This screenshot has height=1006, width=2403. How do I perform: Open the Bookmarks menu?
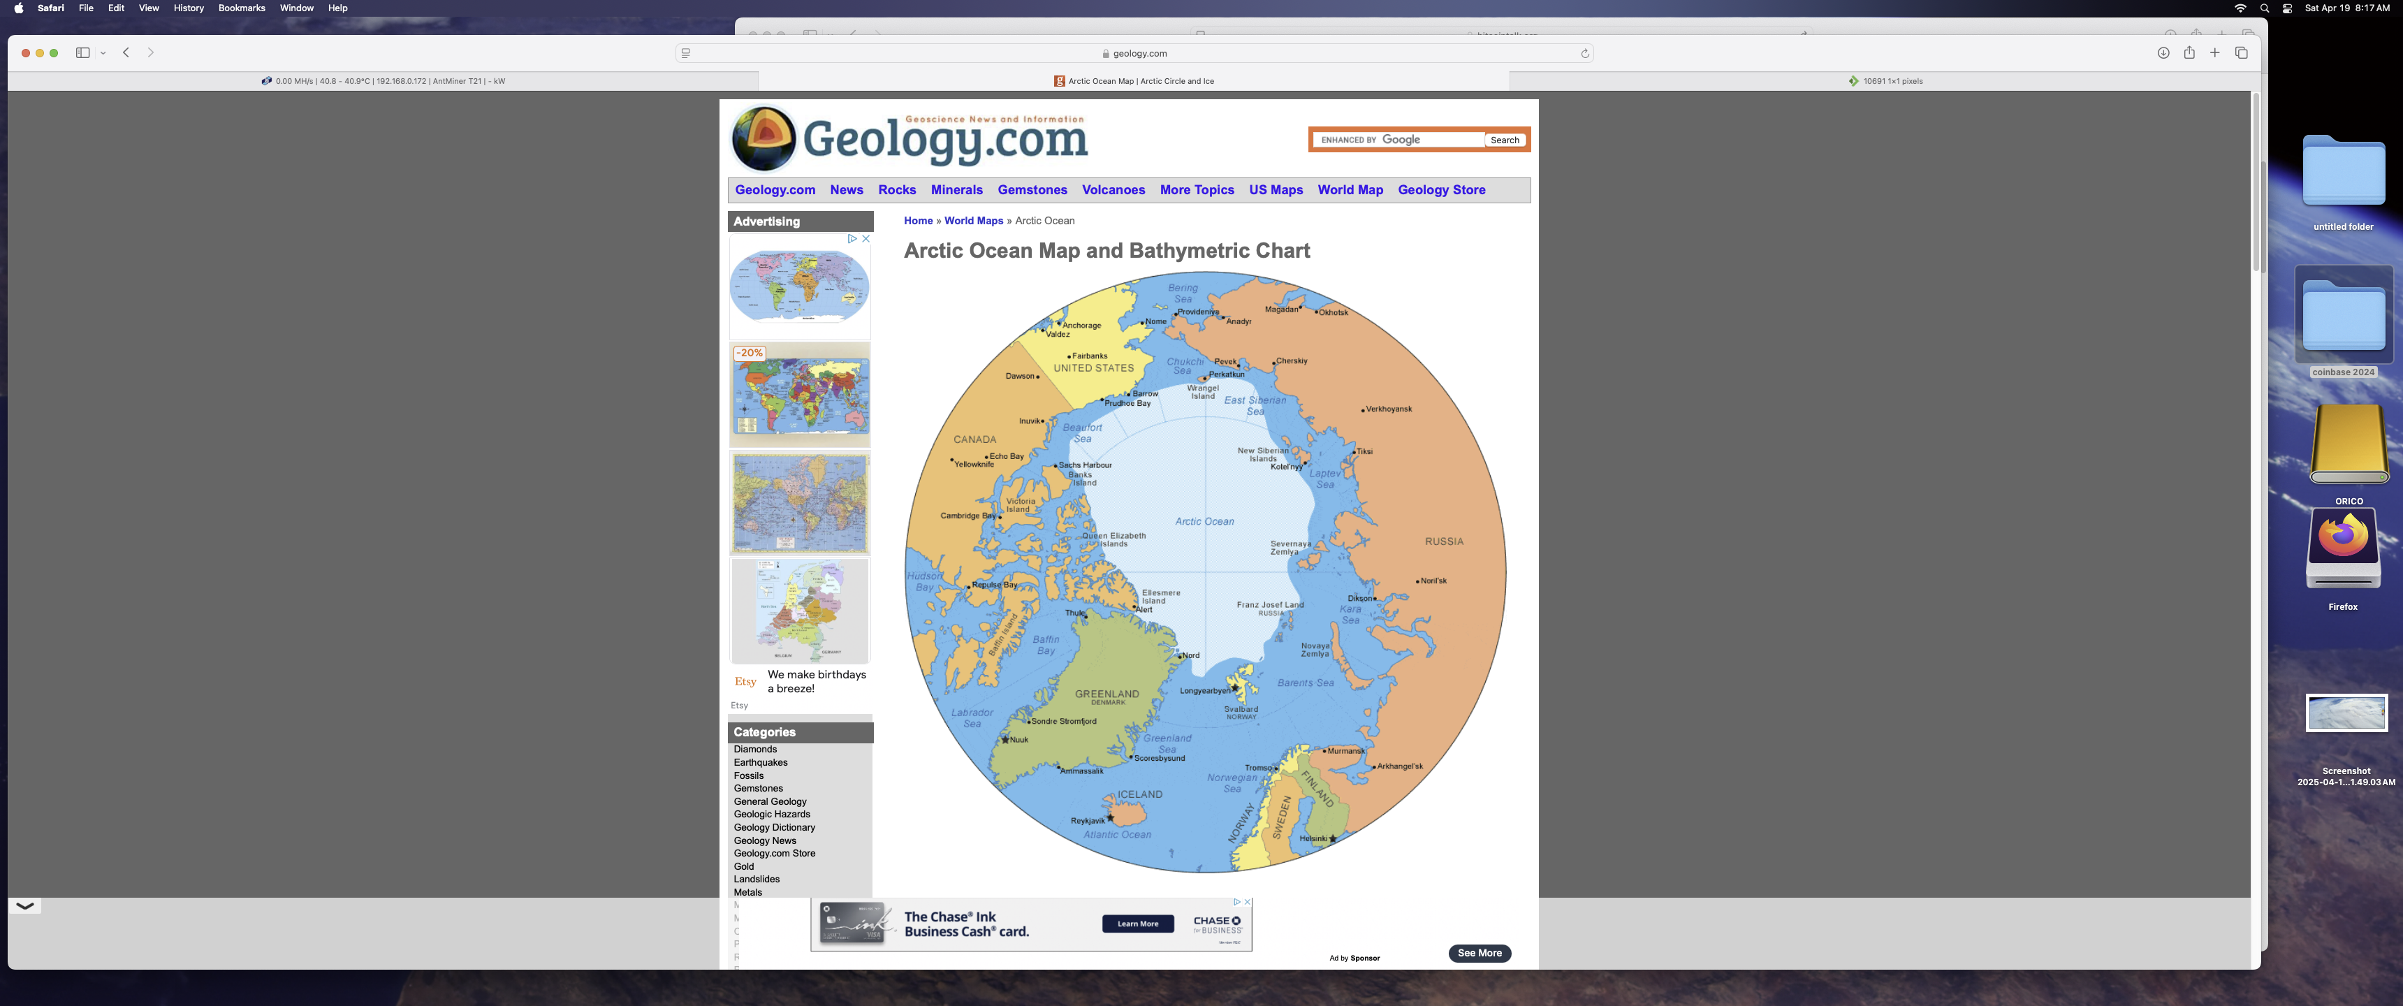point(242,8)
